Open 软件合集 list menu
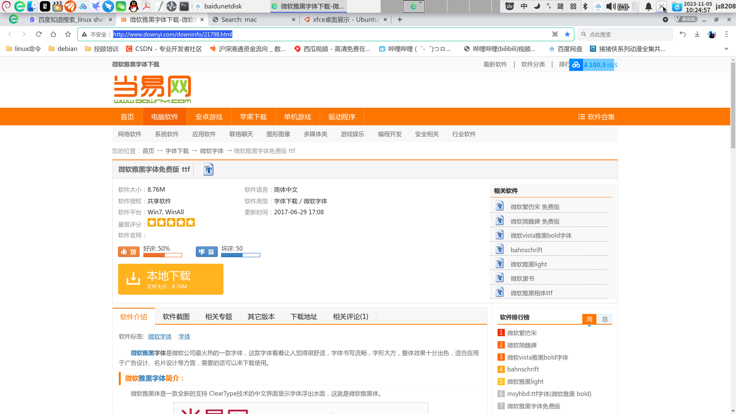The height and width of the screenshot is (414, 736). coord(596,117)
